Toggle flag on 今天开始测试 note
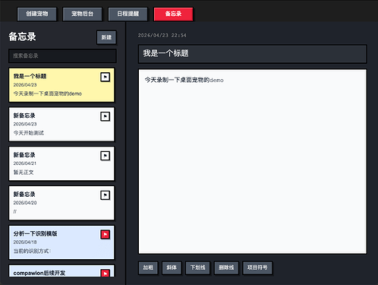Screen dimensions: 378x285 [106, 116]
